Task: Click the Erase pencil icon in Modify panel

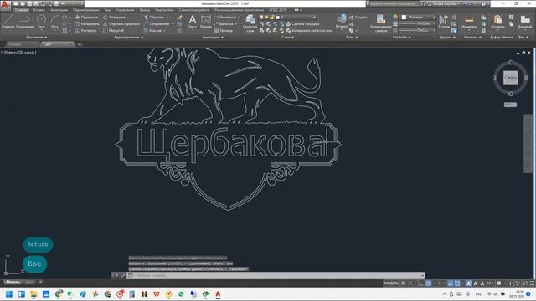Action: click(x=180, y=17)
